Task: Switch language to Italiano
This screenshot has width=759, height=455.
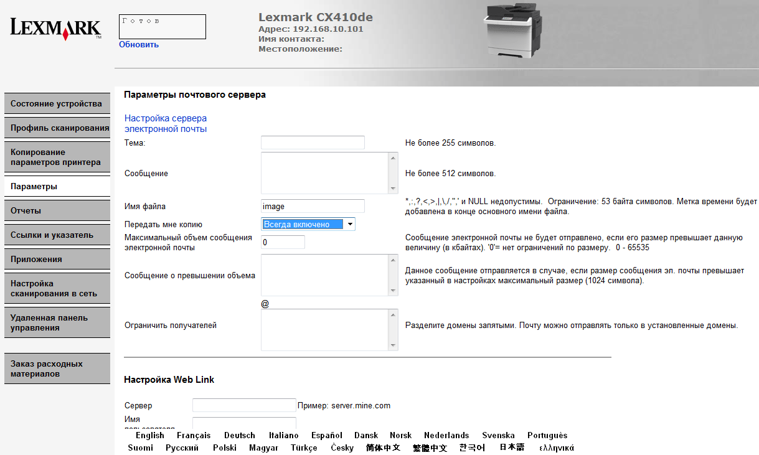Action: point(284,436)
